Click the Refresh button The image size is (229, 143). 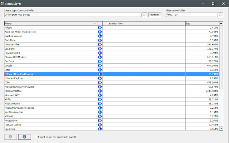click(155, 15)
